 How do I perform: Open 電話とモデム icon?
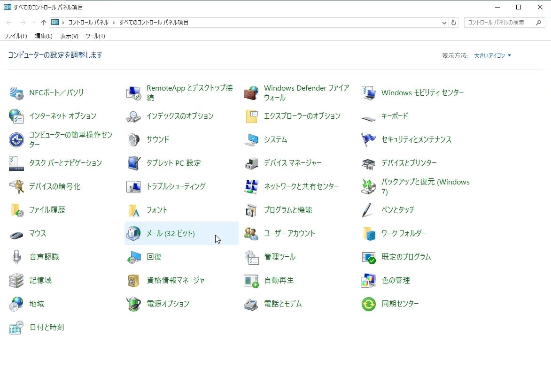[251, 304]
